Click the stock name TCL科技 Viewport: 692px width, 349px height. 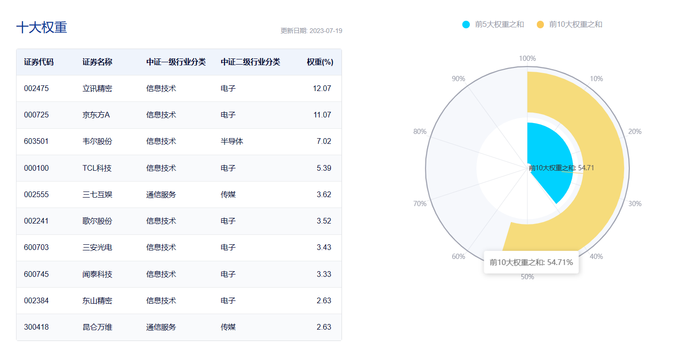click(x=97, y=168)
